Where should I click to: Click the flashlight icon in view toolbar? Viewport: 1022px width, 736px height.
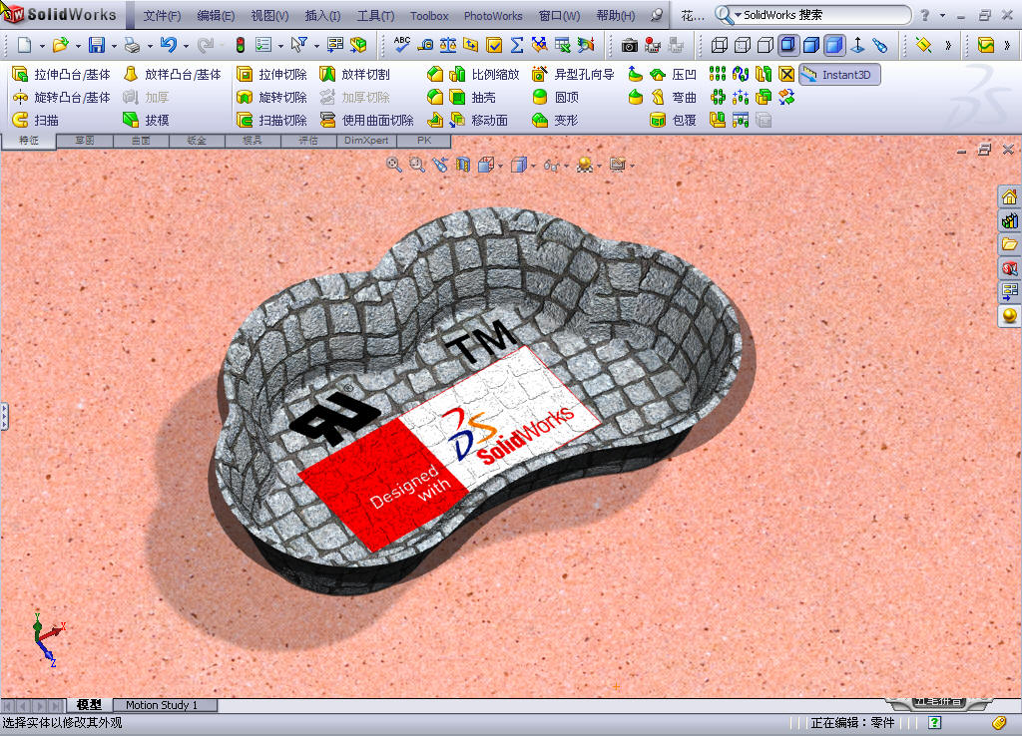click(x=879, y=45)
